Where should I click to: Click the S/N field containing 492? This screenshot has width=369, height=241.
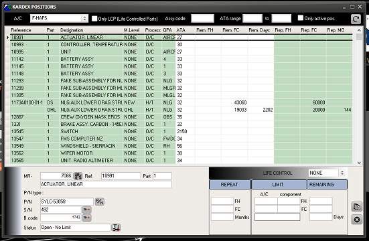coord(61,210)
